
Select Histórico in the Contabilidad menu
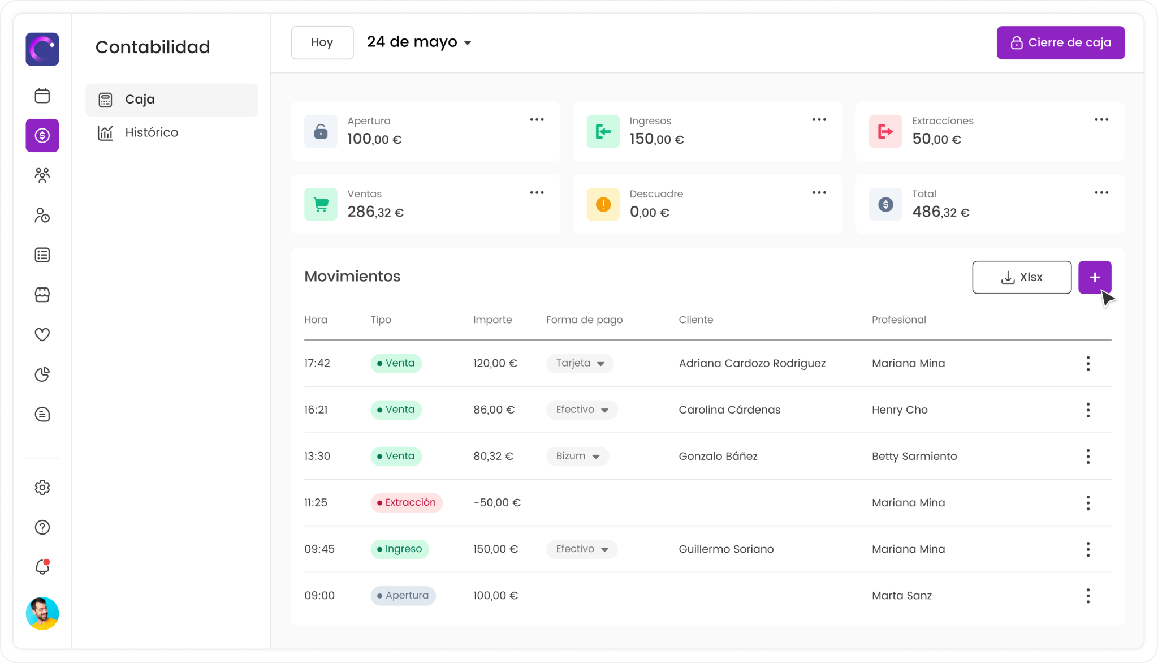point(151,132)
